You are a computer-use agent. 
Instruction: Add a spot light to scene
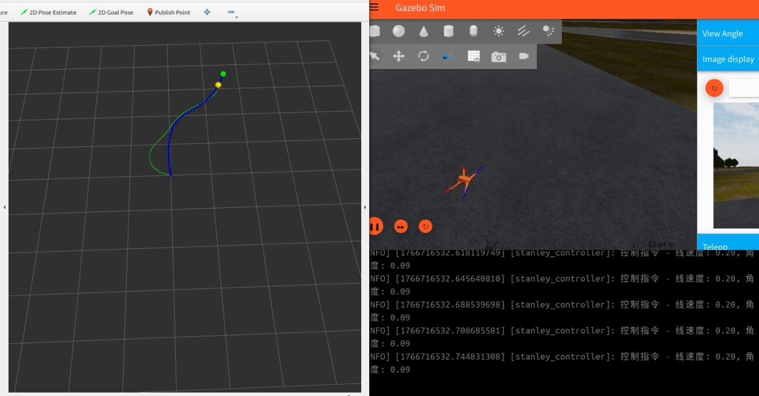pyautogui.click(x=548, y=31)
